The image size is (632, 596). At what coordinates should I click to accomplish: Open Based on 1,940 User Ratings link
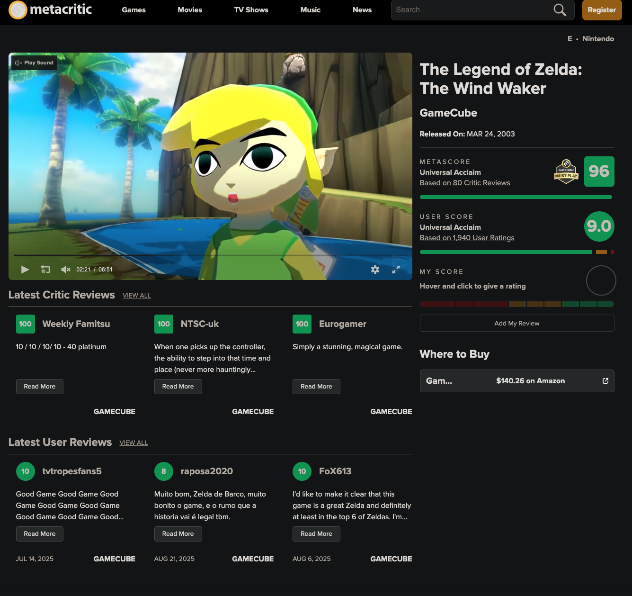click(x=467, y=238)
